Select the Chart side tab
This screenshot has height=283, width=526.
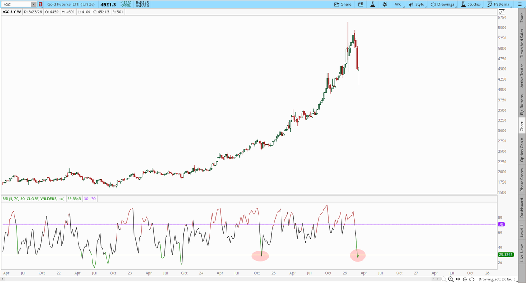522,126
